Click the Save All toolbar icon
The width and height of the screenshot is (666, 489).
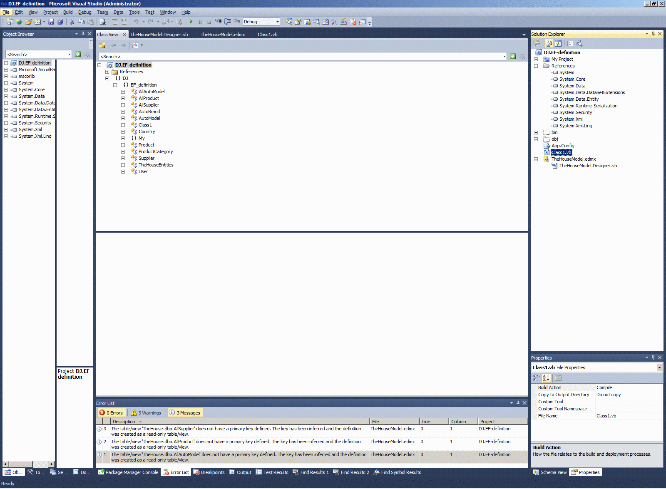pos(60,22)
